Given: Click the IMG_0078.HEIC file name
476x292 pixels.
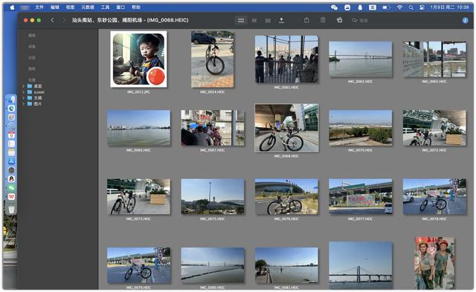Looking at the screenshot, I should (434, 218).
